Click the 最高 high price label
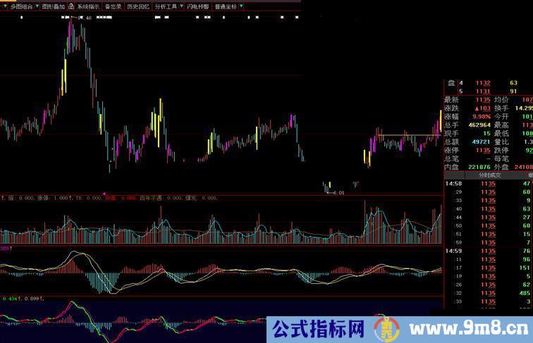Image resolution: width=533 pixels, height=343 pixels. (501, 125)
